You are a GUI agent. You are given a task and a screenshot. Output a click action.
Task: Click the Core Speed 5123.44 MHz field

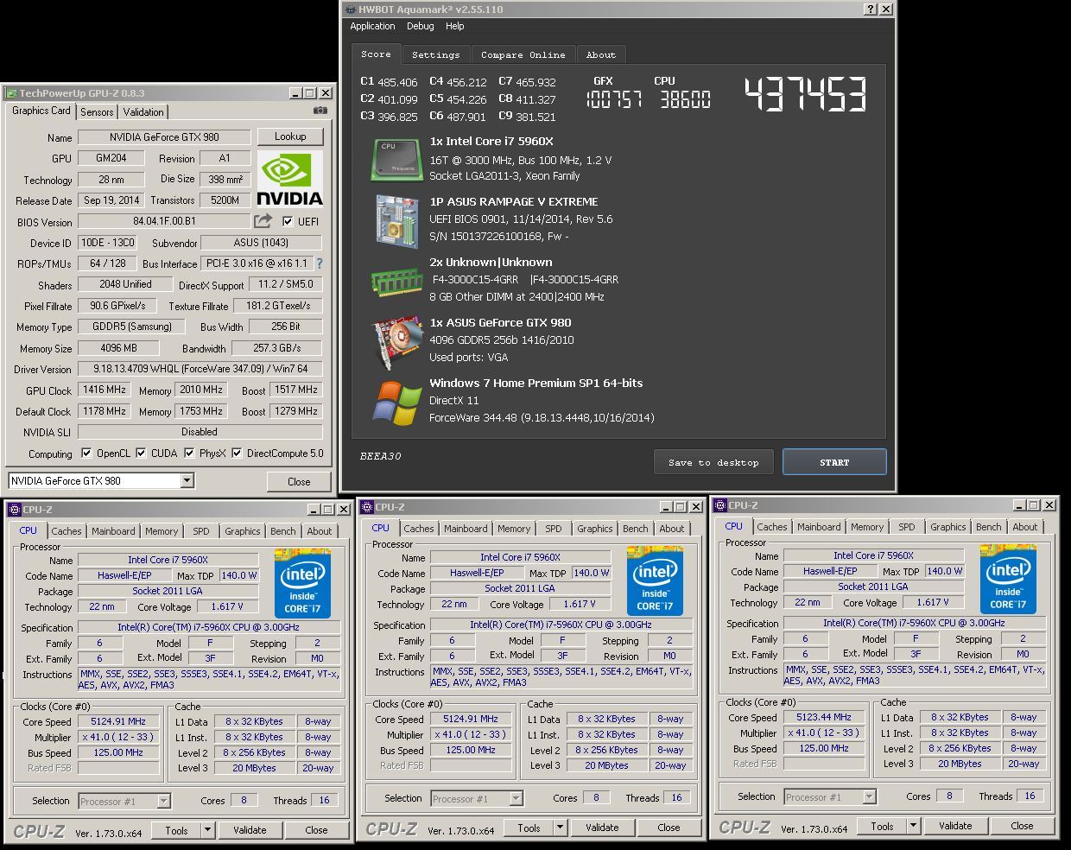[824, 717]
